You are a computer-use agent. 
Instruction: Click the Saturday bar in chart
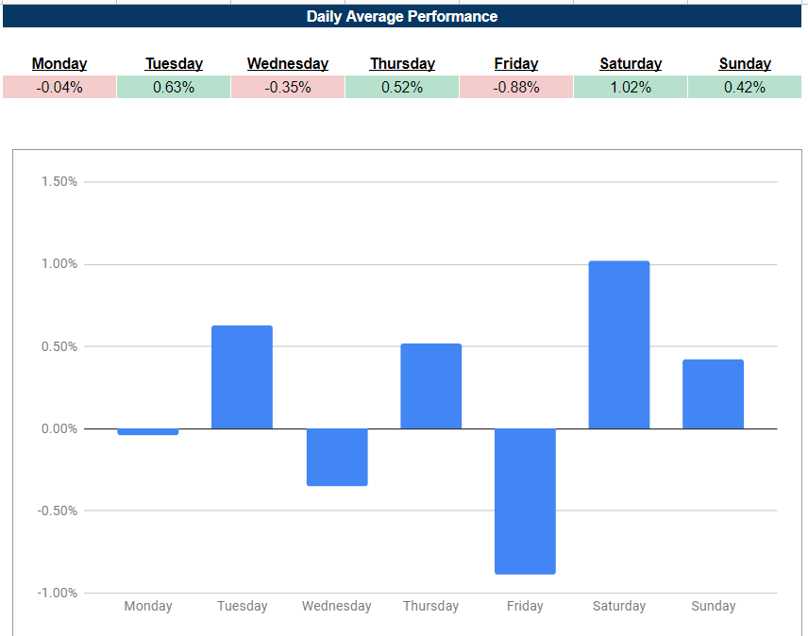pyautogui.click(x=619, y=344)
